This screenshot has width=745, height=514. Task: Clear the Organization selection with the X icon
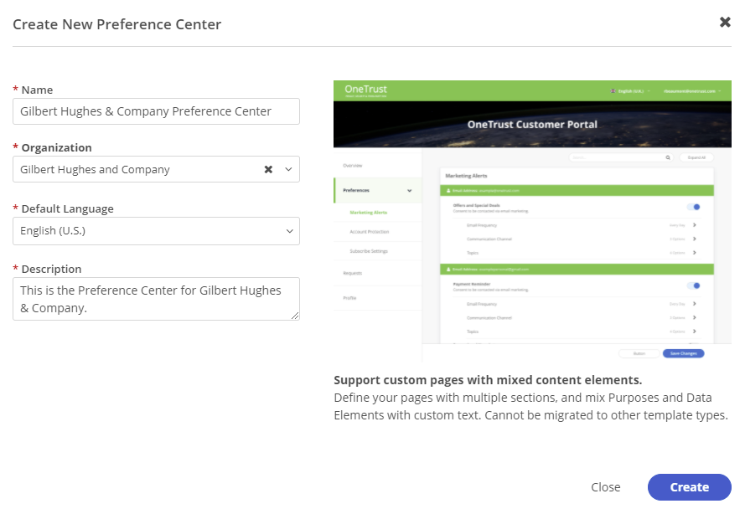268,168
